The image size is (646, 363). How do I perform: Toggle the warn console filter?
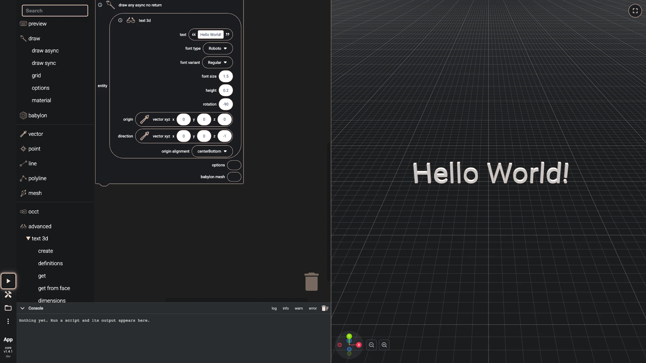click(299, 308)
